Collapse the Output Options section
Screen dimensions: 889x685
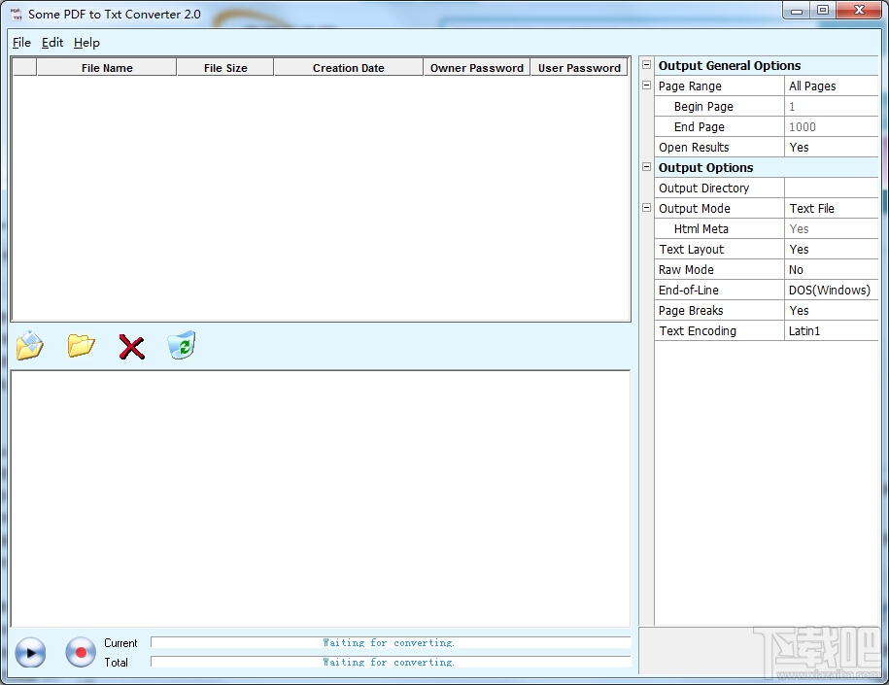(x=646, y=167)
